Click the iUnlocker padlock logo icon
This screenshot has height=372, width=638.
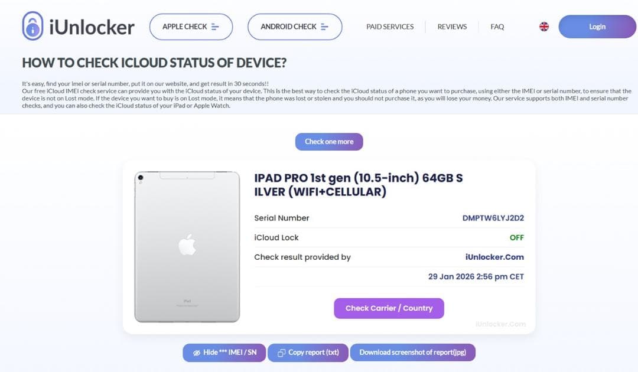click(x=32, y=26)
